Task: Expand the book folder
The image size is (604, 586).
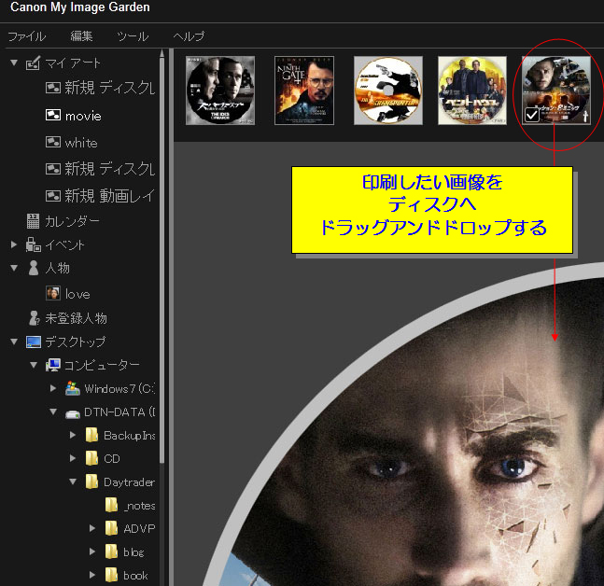Action: 91,575
